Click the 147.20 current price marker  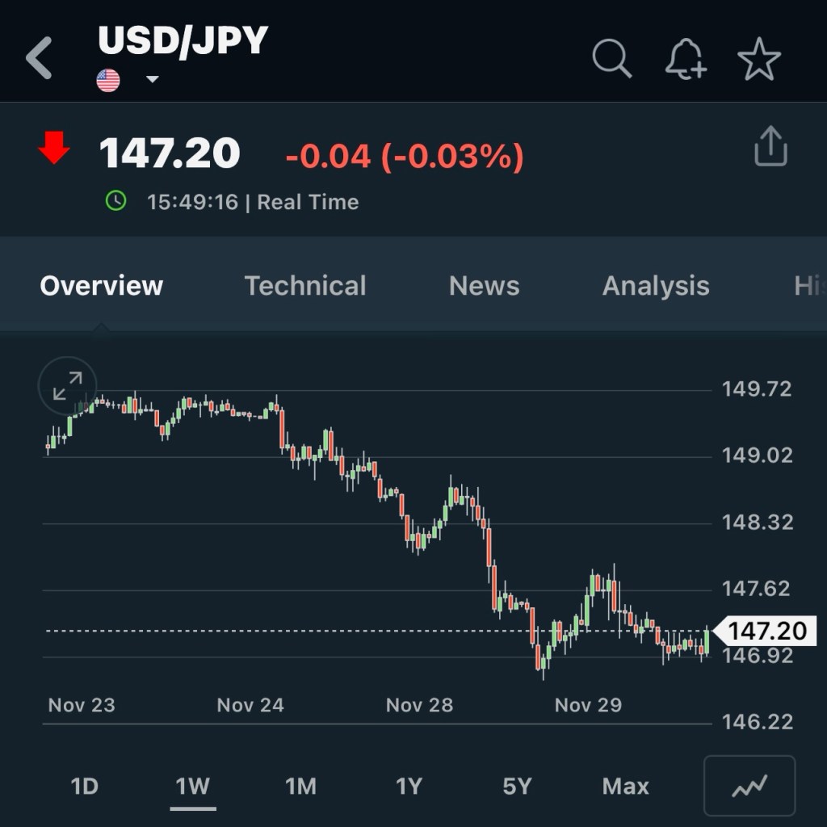coord(766,631)
